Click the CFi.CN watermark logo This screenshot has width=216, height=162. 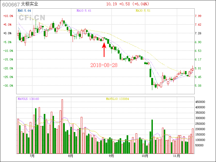pos(32,18)
